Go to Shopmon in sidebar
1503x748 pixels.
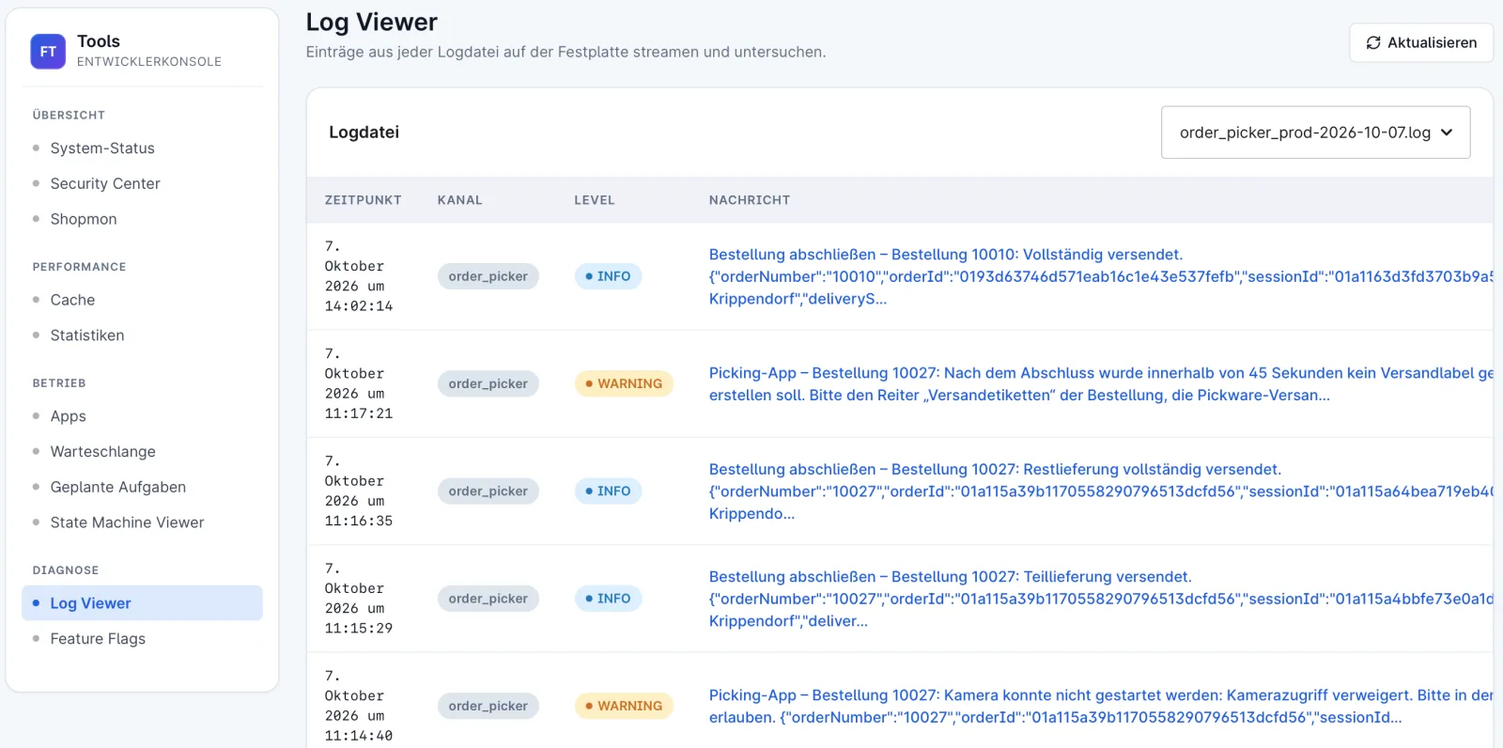[x=84, y=219]
